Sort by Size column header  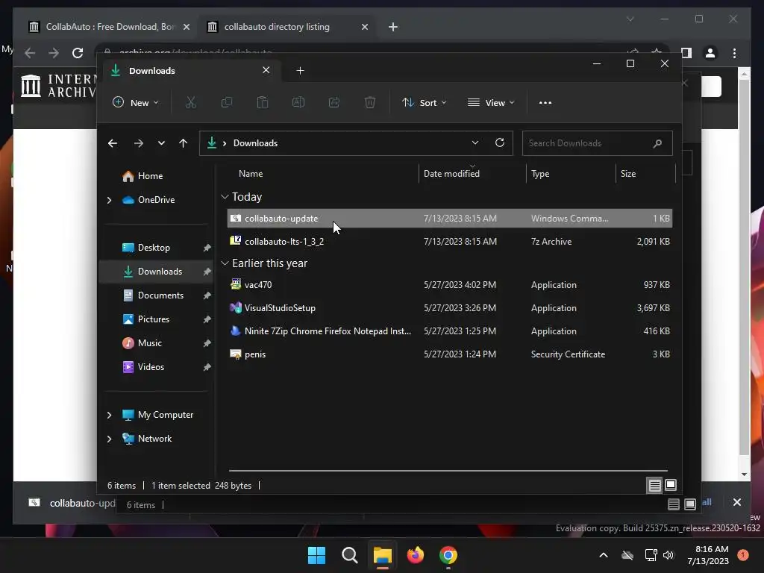[x=645, y=174]
